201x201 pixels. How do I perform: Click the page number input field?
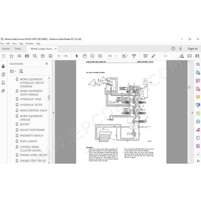[59, 56]
